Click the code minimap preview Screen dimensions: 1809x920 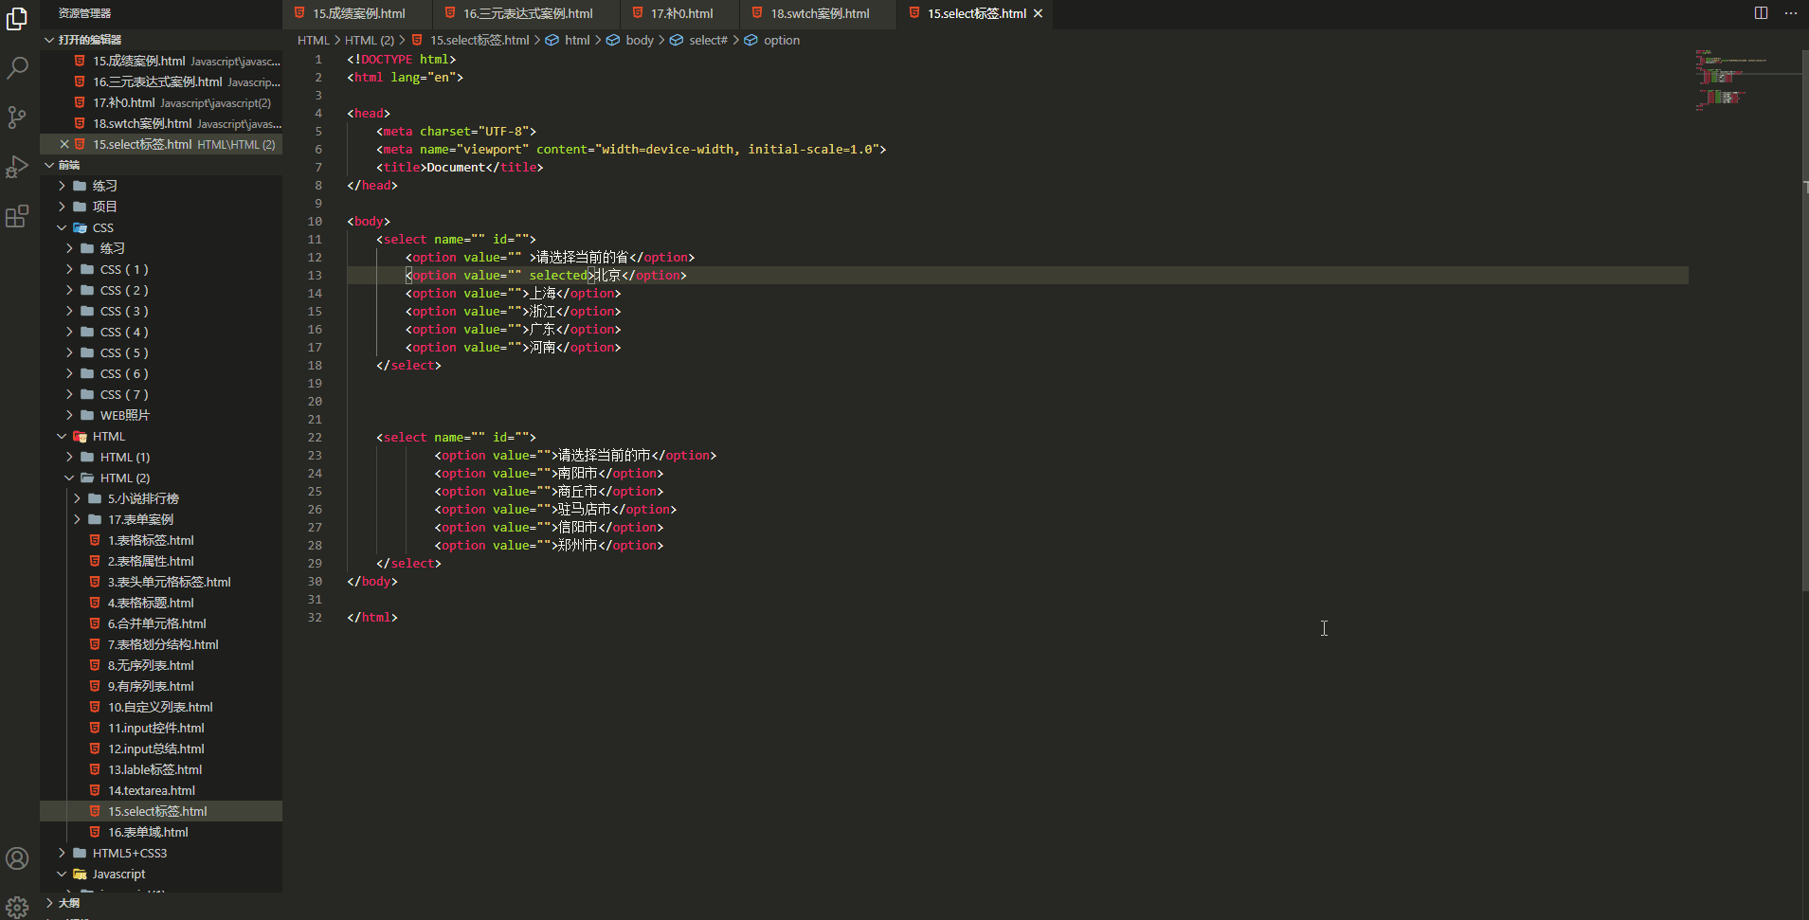(1744, 81)
